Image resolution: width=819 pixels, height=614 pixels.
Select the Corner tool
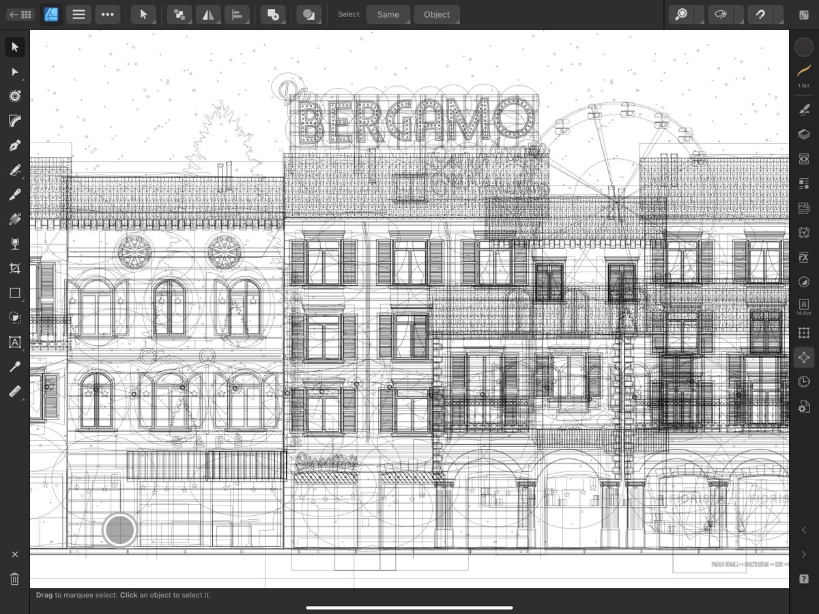[14, 121]
